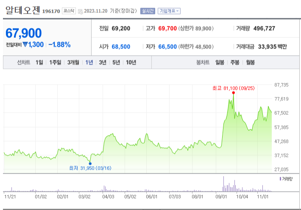Open the 일봉 candlestick chart
The image size is (301, 210).
[220, 62]
